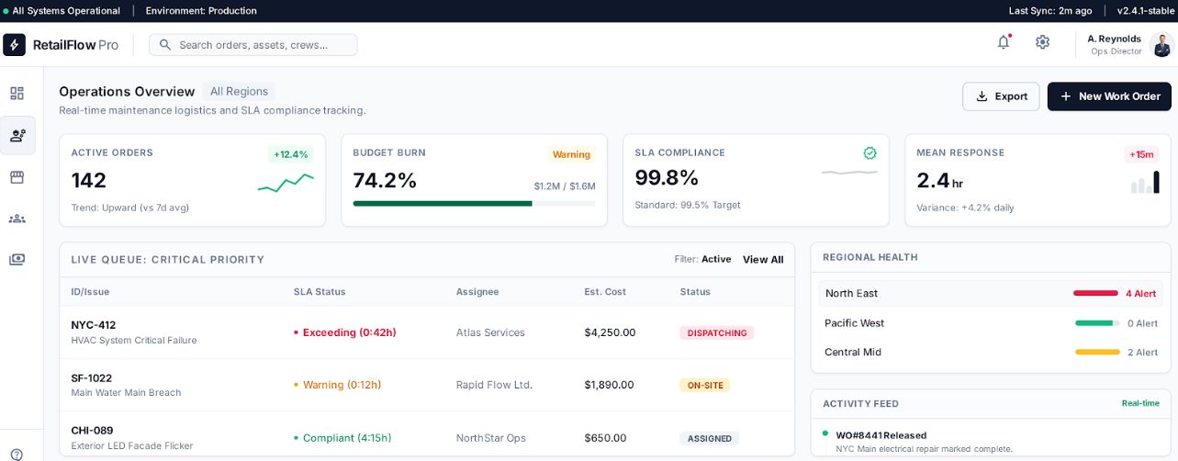Click the Budget Burn Warning badge
Screen dimensions: 1178x461
[x=571, y=154]
